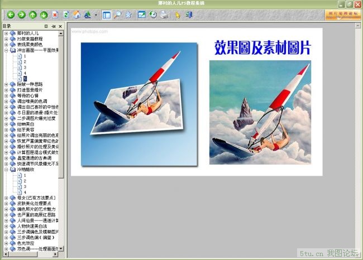
Task: Collapse the 冲出画面 tree node
Action: tap(6, 50)
